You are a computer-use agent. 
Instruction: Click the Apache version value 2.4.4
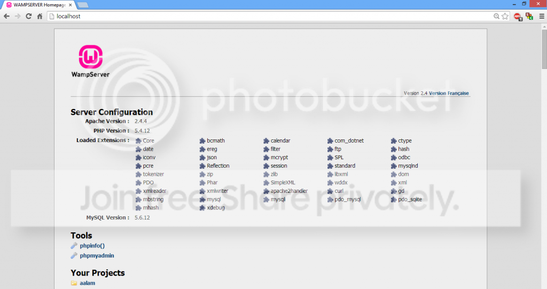click(140, 121)
